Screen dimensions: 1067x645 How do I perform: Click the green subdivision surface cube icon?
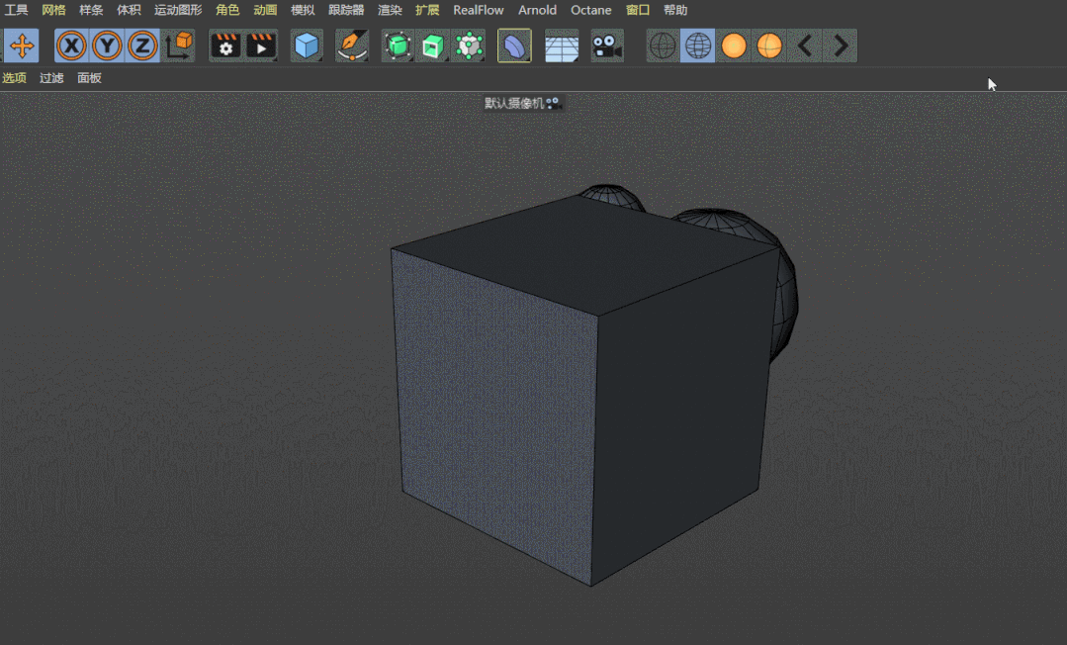[x=398, y=46]
